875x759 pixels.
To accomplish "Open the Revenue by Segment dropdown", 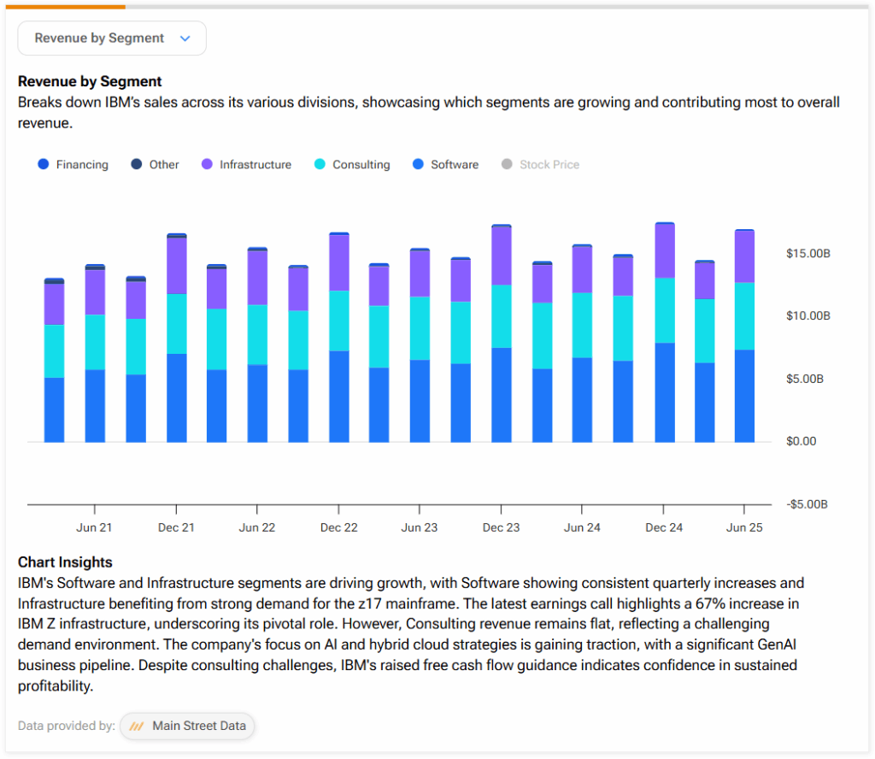I will tap(99, 38).
